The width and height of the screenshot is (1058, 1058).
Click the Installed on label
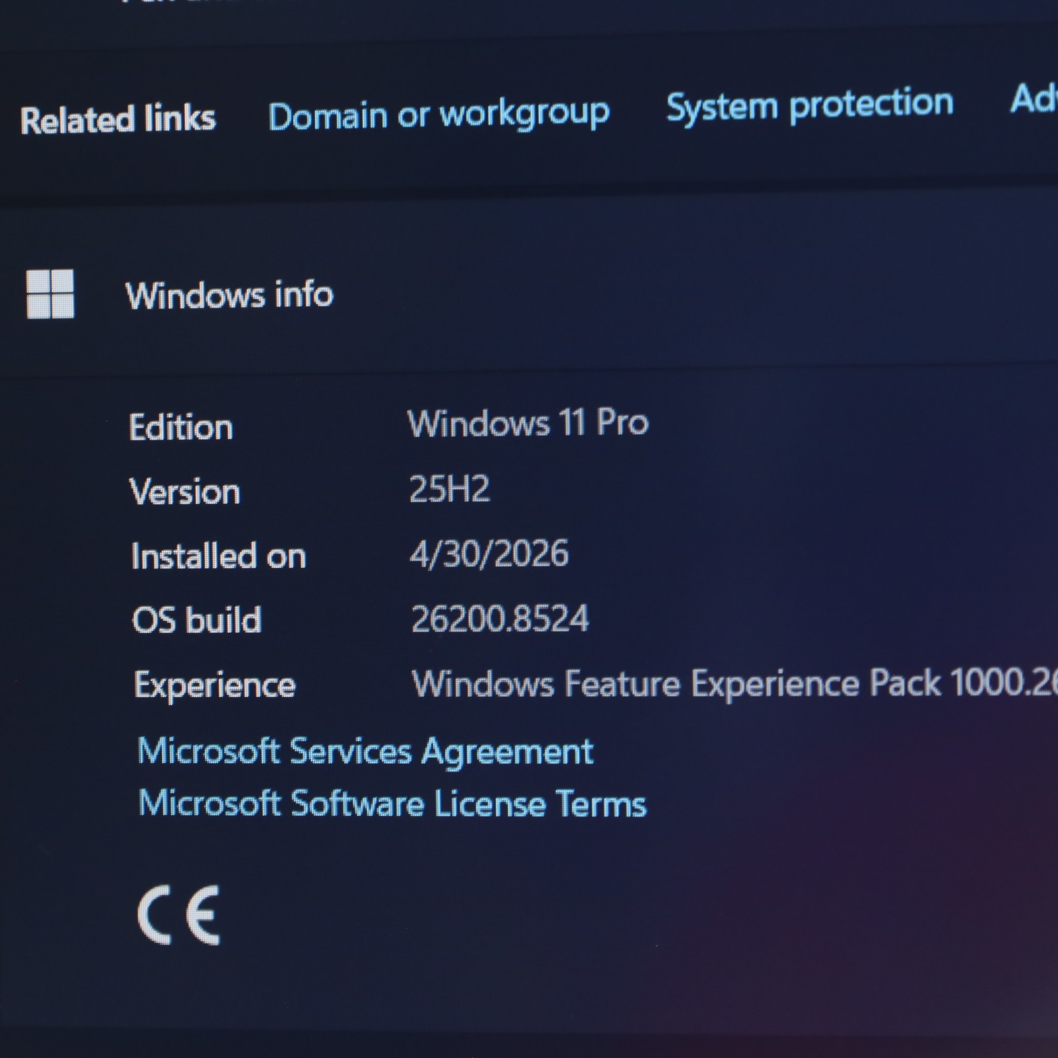(219, 556)
